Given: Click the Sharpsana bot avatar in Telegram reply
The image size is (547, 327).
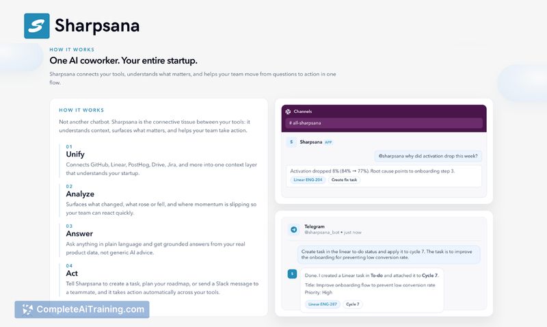Looking at the screenshot, I should [292, 274].
